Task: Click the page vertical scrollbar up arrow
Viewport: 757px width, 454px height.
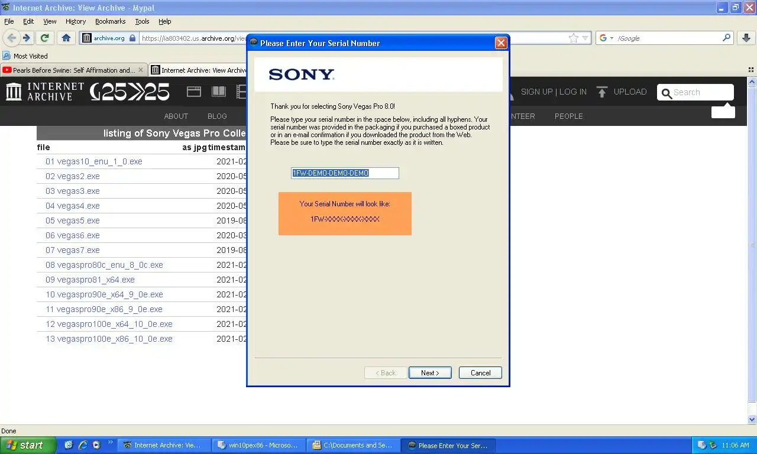Action: pyautogui.click(x=752, y=82)
